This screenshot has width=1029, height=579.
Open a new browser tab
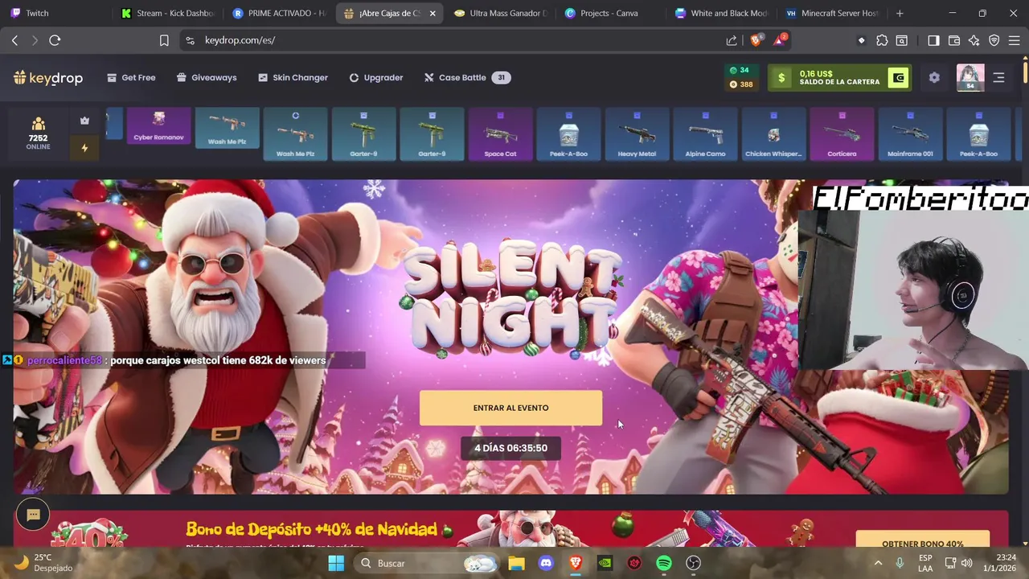click(x=900, y=13)
